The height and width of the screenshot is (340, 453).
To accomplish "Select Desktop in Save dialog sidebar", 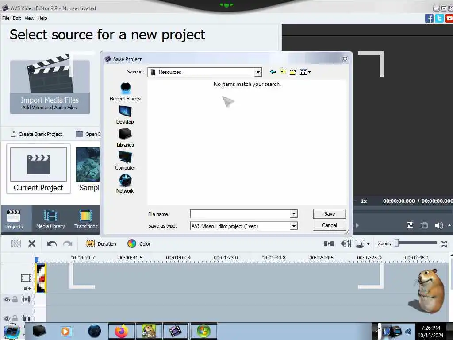I will (125, 115).
